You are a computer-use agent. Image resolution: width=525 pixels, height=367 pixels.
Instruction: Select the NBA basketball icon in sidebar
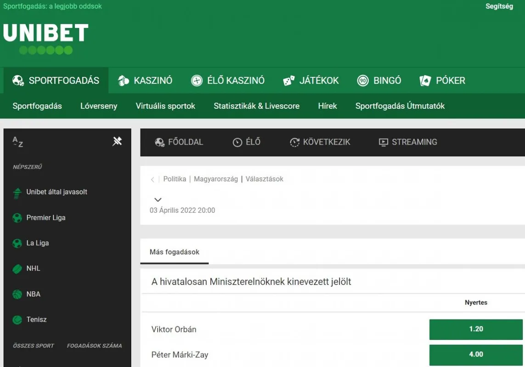(x=17, y=295)
